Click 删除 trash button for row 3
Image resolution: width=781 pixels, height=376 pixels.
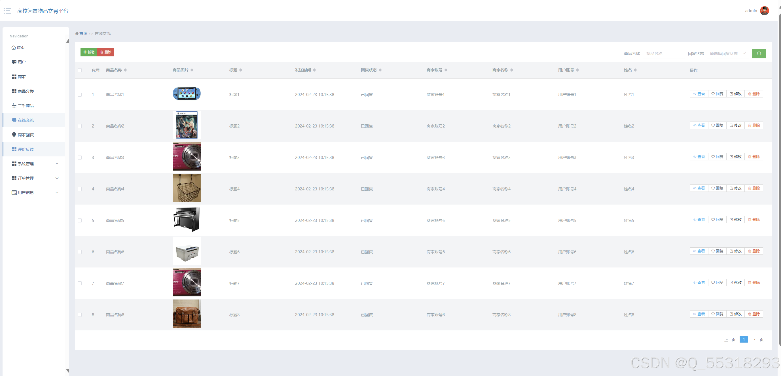[x=754, y=157]
